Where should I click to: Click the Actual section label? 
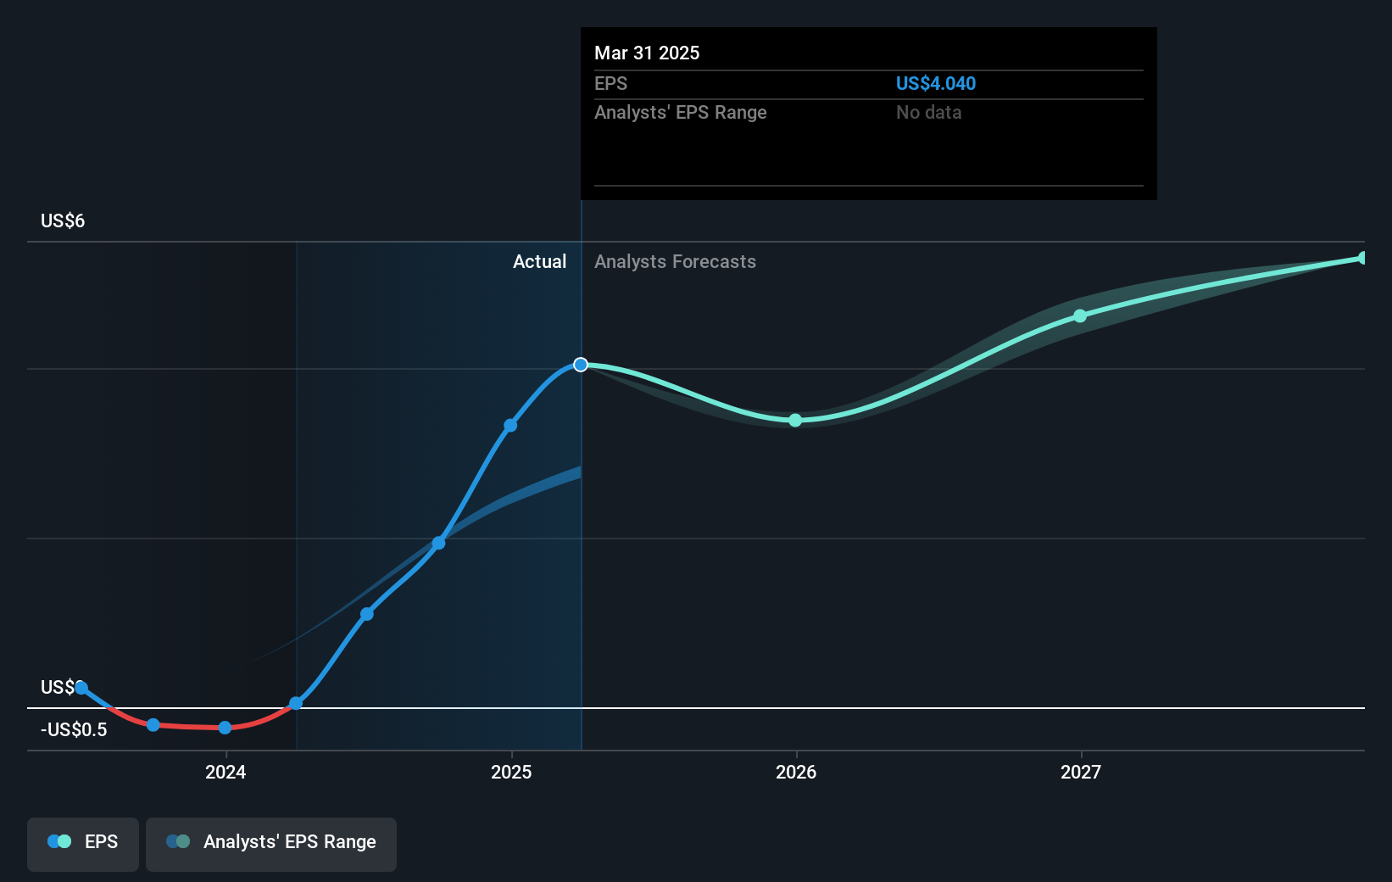click(539, 262)
